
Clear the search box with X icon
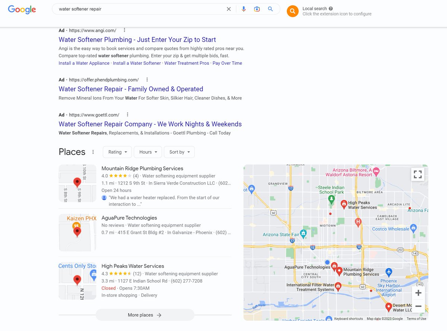229,9
